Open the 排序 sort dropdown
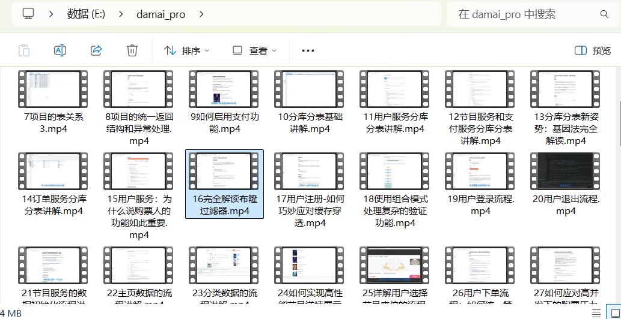The height and width of the screenshot is (319, 621). [186, 50]
